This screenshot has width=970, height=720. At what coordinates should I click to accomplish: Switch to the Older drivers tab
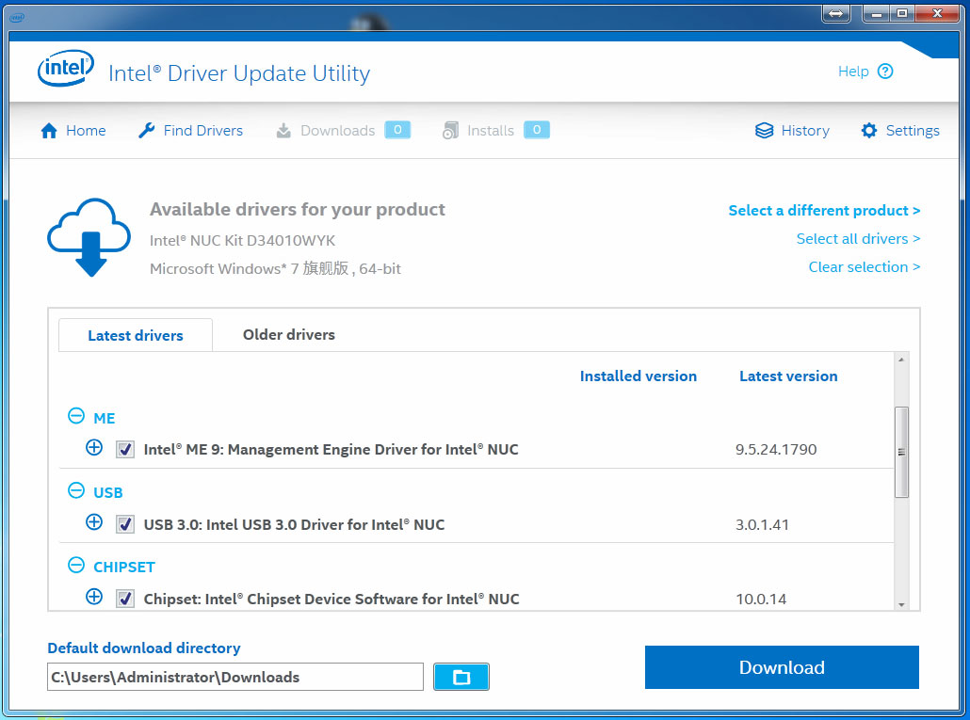[x=289, y=334]
